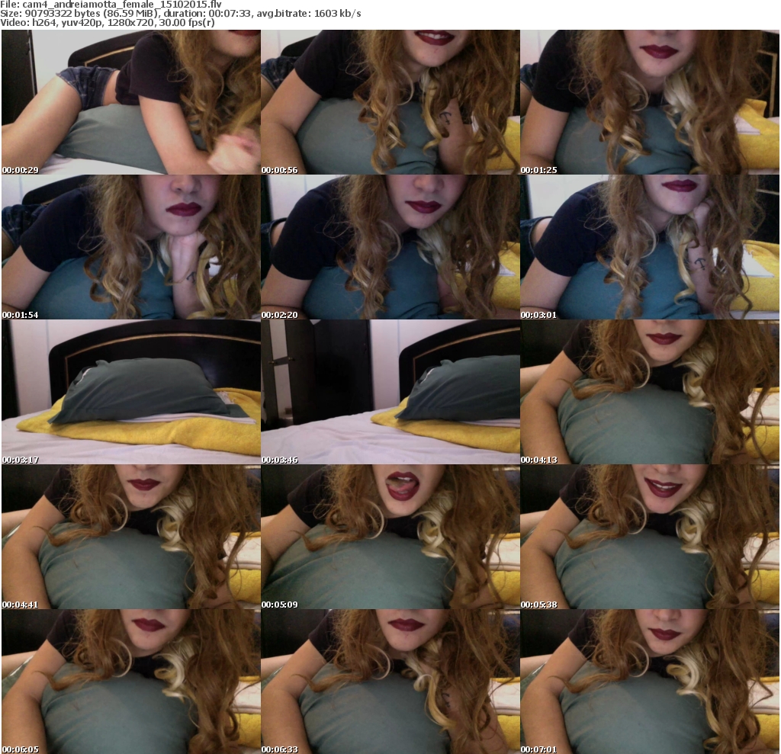Viewport: 781px width, 754px height.
Task: Choose the frame at 00:05:38
Action: (650, 537)
